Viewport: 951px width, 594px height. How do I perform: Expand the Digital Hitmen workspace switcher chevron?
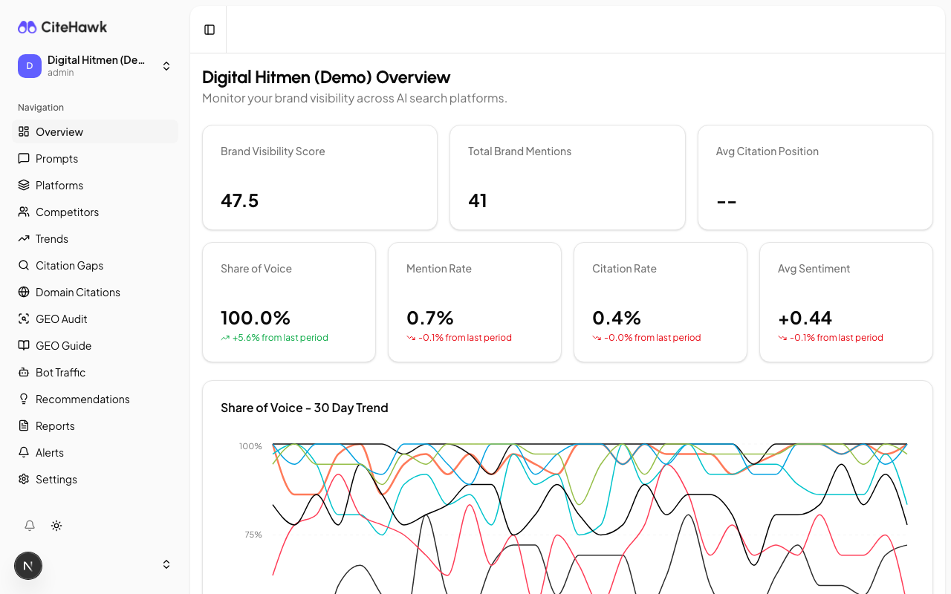(166, 65)
